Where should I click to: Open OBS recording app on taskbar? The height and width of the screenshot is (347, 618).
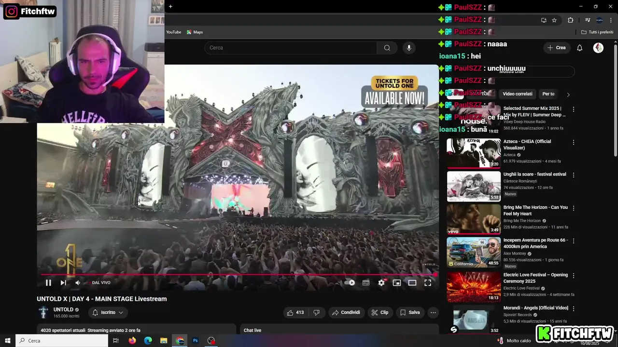coord(211,341)
